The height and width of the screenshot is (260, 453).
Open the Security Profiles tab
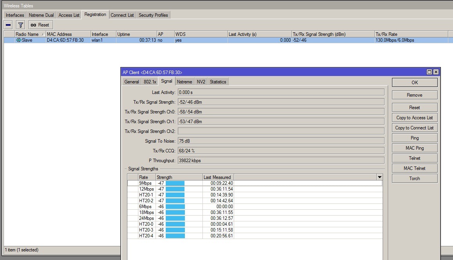click(x=153, y=15)
